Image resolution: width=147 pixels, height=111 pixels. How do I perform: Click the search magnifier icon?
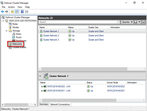pos(118,22)
